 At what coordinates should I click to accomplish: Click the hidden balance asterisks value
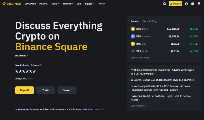pos(25,71)
